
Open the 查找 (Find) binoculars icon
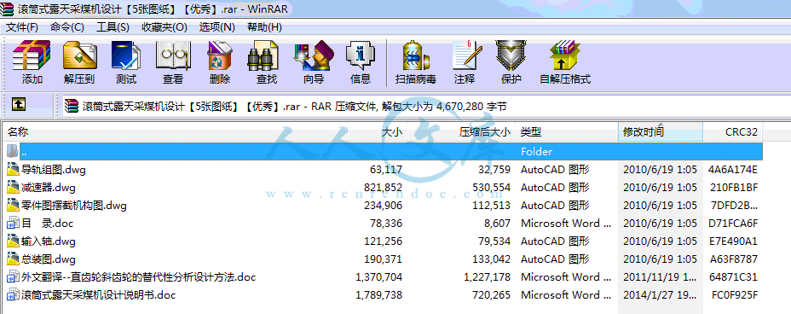click(266, 62)
